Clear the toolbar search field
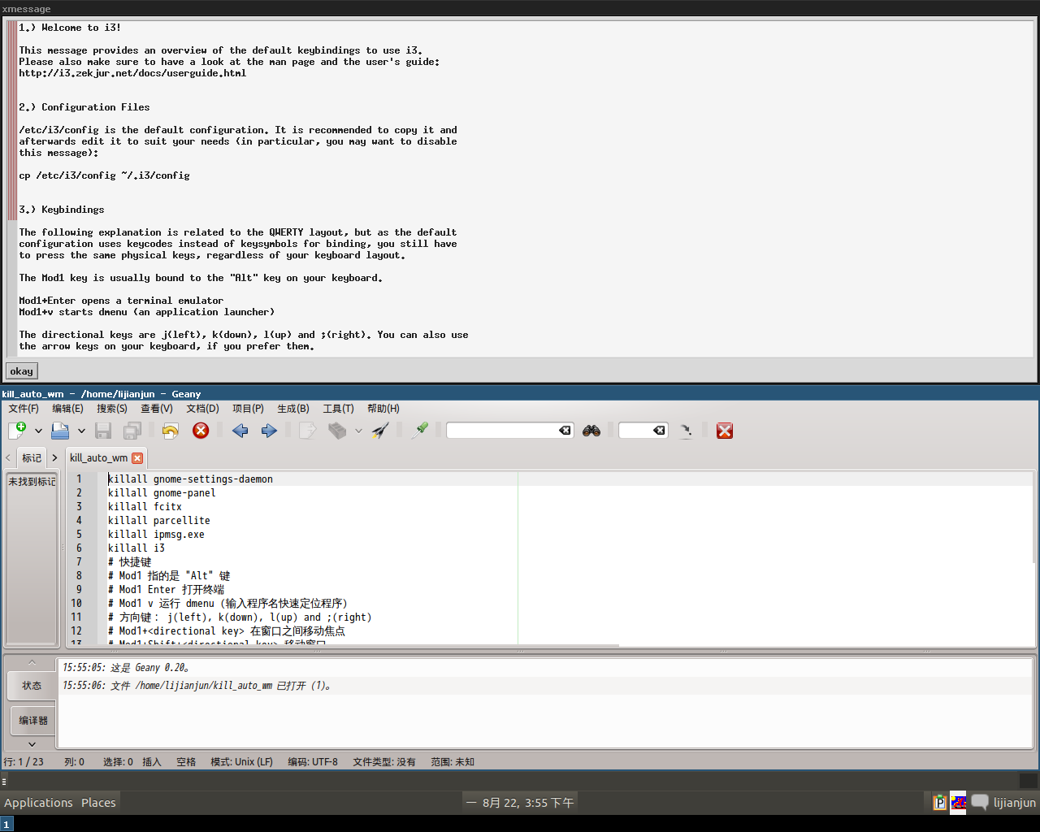The height and width of the screenshot is (832, 1040). (565, 431)
